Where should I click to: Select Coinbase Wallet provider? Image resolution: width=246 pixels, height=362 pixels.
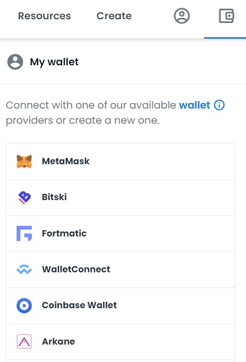[x=121, y=305]
